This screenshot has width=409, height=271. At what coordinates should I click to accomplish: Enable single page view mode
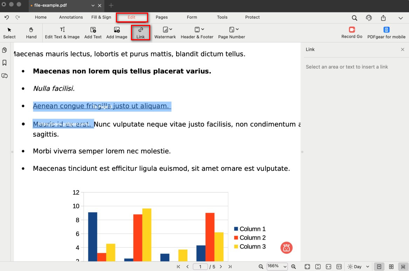pyautogui.click(x=379, y=267)
